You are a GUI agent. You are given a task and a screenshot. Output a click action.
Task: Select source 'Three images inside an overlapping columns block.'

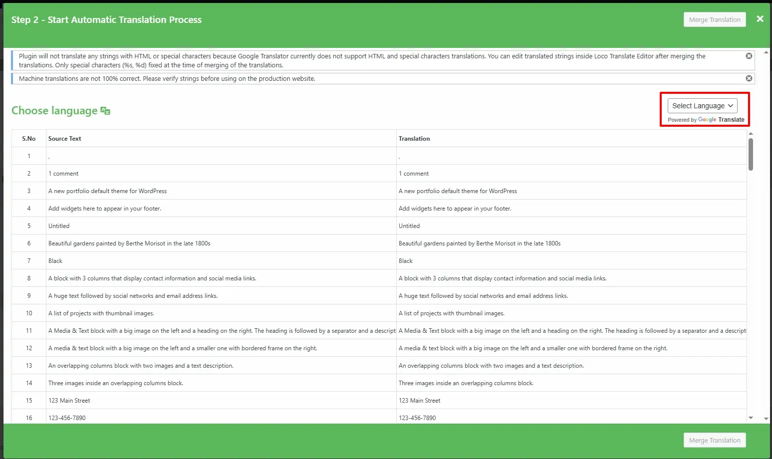pyautogui.click(x=116, y=383)
